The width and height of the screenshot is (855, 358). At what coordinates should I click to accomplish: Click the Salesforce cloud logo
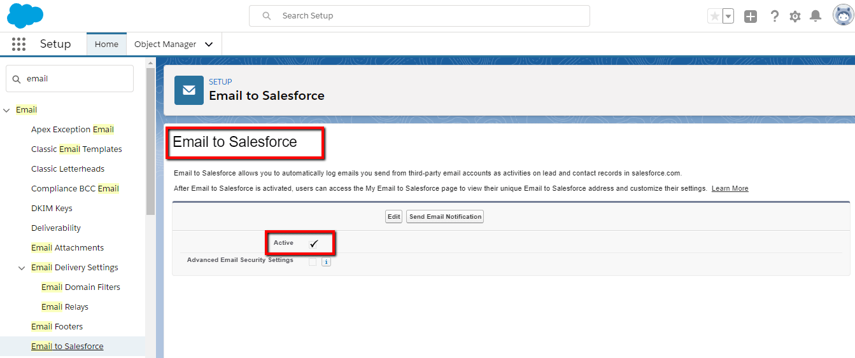point(25,15)
